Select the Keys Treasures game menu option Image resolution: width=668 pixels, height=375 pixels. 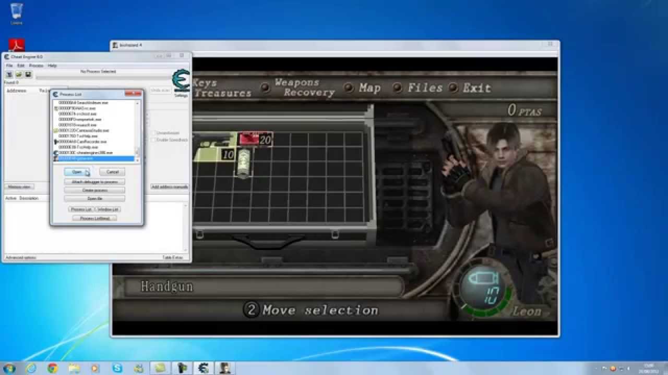[x=222, y=87]
